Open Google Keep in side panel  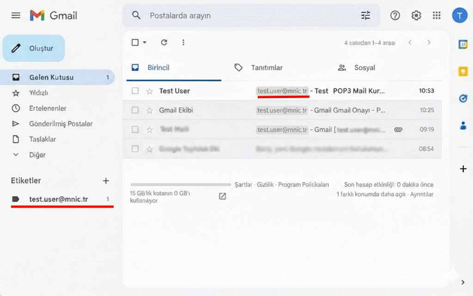click(x=463, y=71)
